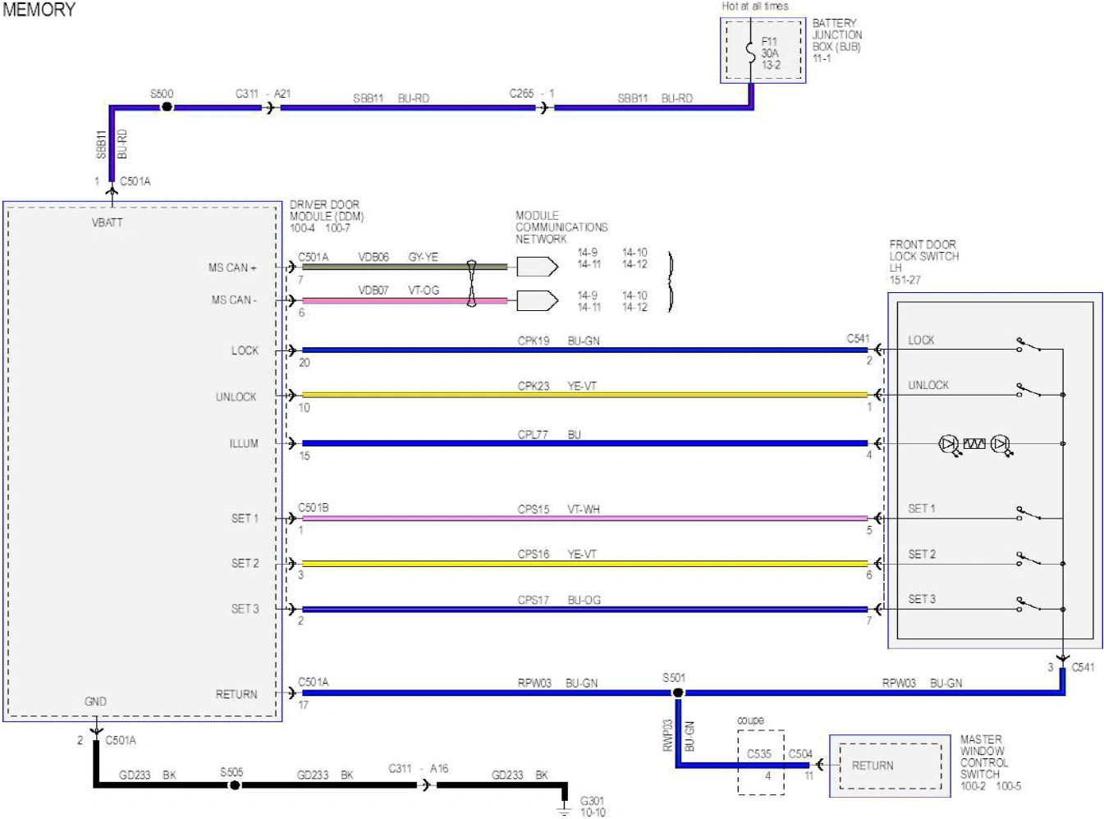Viewport: 1104px width, 819px height.
Task: Click the VDB07 circuit label
Action: (x=373, y=291)
